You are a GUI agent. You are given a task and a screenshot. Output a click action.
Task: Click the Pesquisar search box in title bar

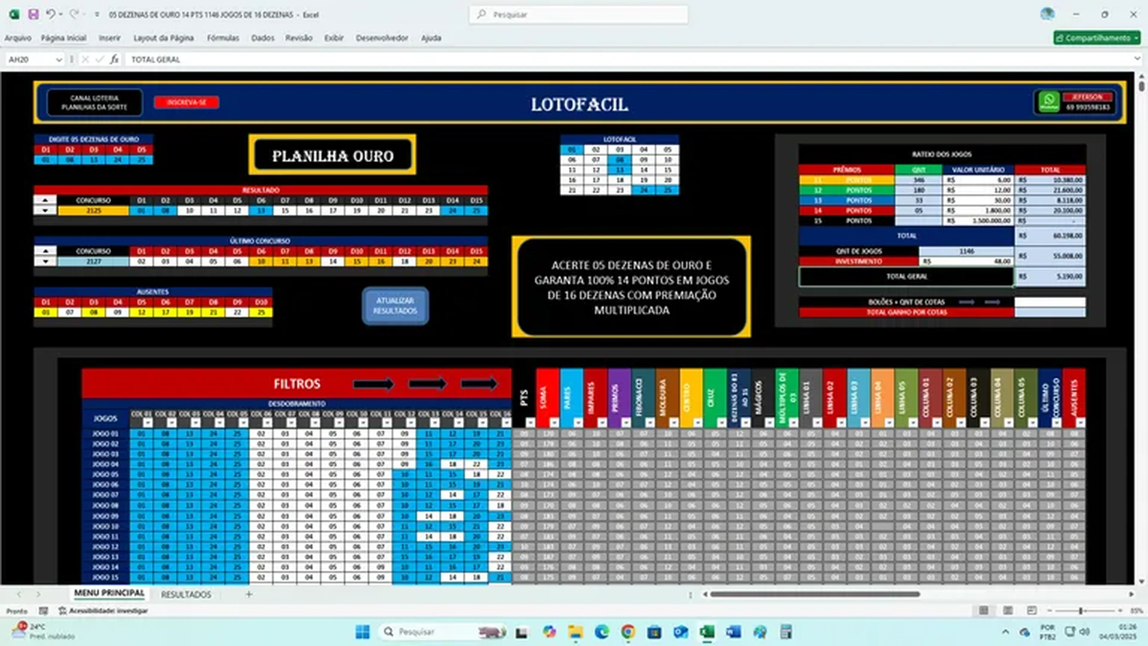578,15
